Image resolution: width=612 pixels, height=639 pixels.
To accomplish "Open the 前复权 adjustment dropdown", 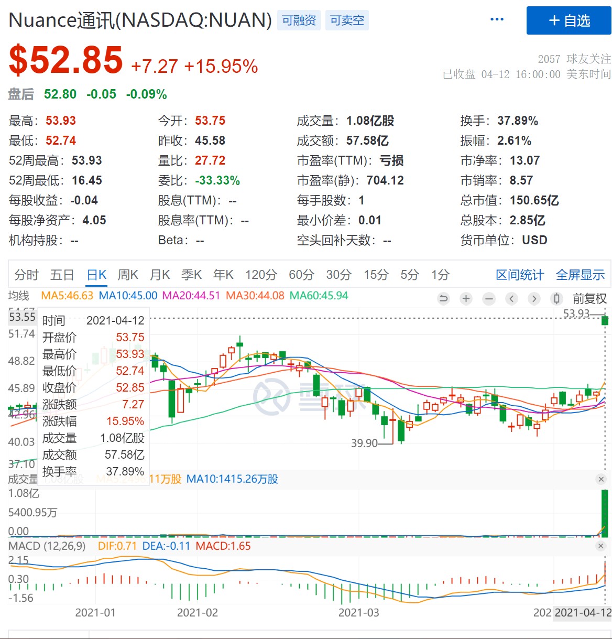I will (x=589, y=299).
